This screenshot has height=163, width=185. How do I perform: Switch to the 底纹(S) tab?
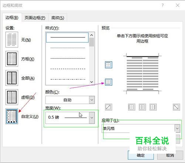point(58,18)
